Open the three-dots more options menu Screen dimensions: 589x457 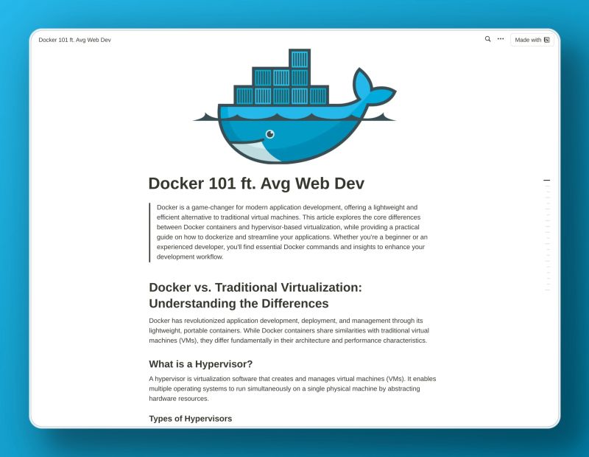(501, 39)
